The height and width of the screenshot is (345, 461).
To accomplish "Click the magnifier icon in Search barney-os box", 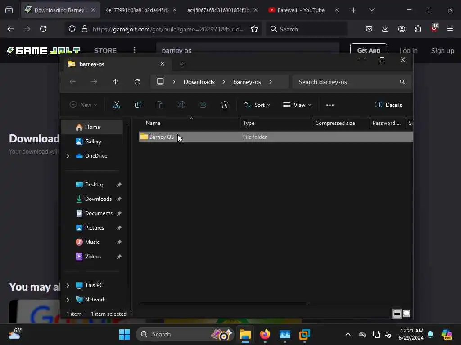I will coord(402,82).
